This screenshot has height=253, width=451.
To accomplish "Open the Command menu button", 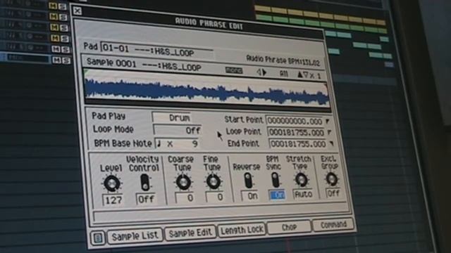I will point(333,225).
